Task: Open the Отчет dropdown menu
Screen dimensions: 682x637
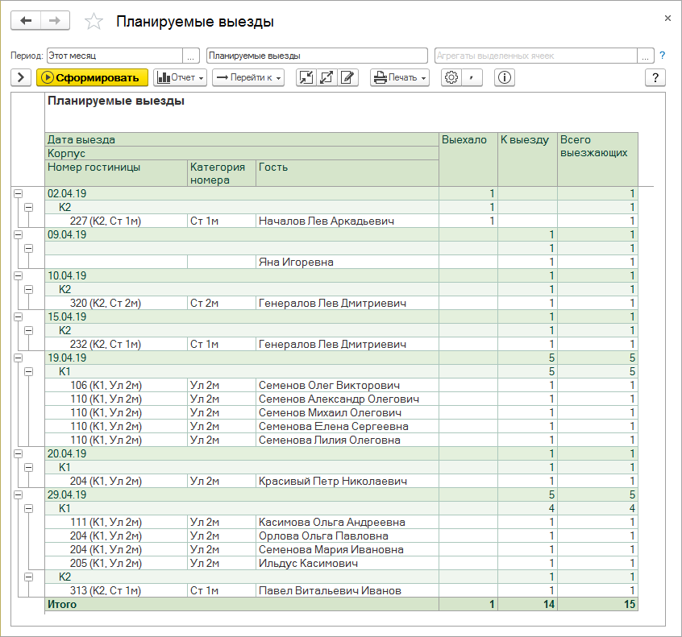Action: 180,77
